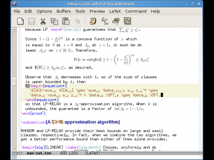The height and width of the screenshot is (160, 214).
Task: Open the Command menu
Action: pos(136,11)
